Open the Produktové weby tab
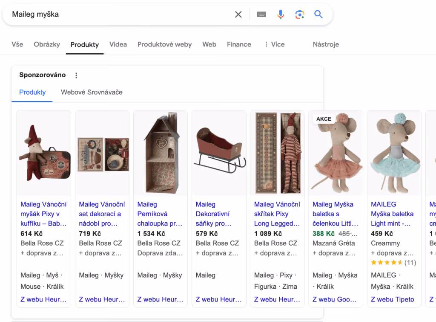 pyautogui.click(x=164, y=44)
